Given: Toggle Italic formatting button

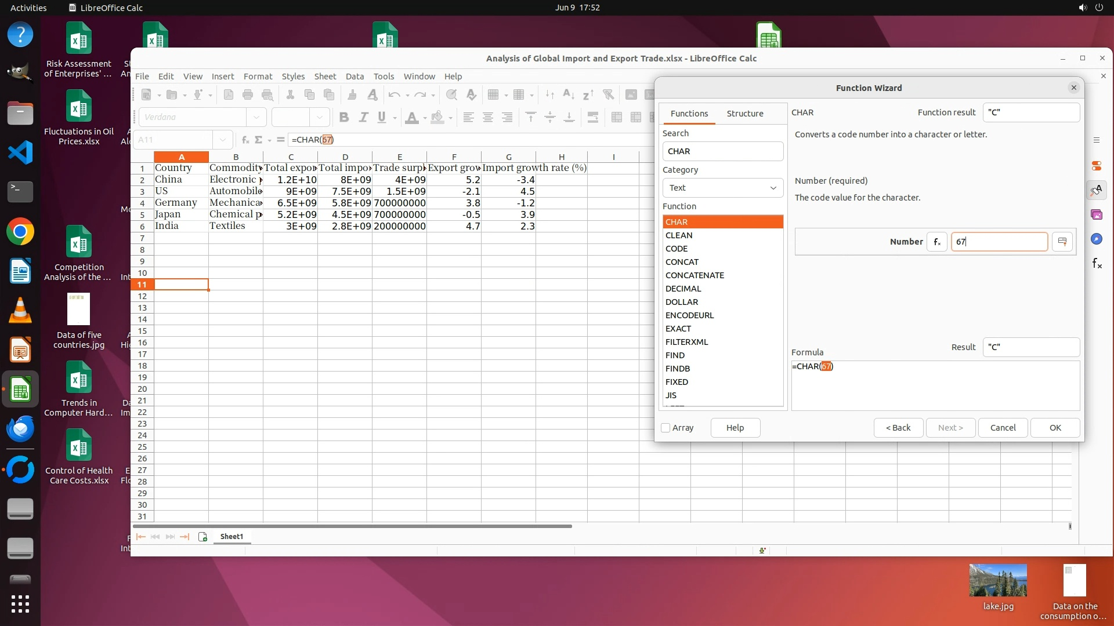Looking at the screenshot, I should pyautogui.click(x=363, y=118).
